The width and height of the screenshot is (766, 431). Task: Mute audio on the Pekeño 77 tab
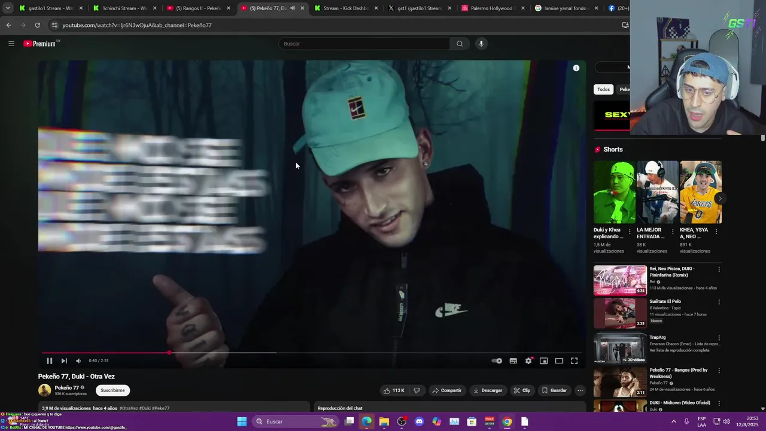click(293, 8)
